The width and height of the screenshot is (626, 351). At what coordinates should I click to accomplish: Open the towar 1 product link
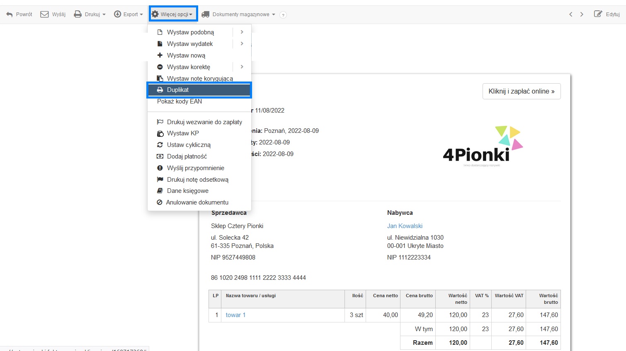click(x=235, y=315)
